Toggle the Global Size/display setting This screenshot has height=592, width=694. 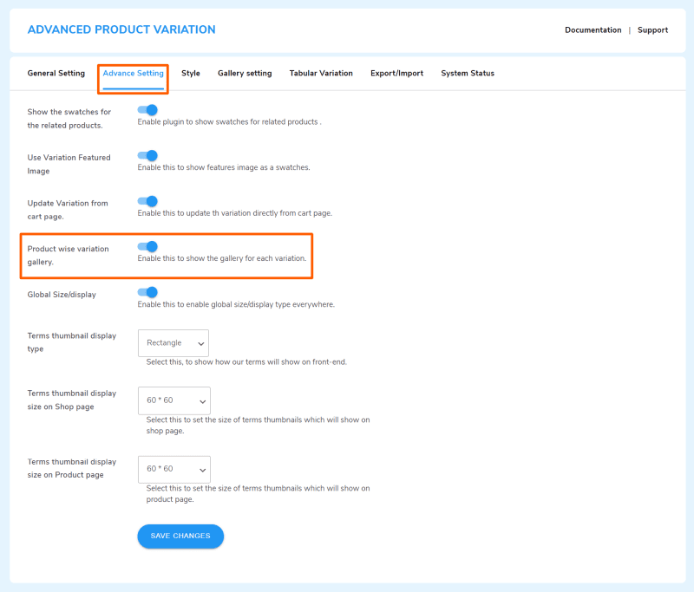click(147, 292)
